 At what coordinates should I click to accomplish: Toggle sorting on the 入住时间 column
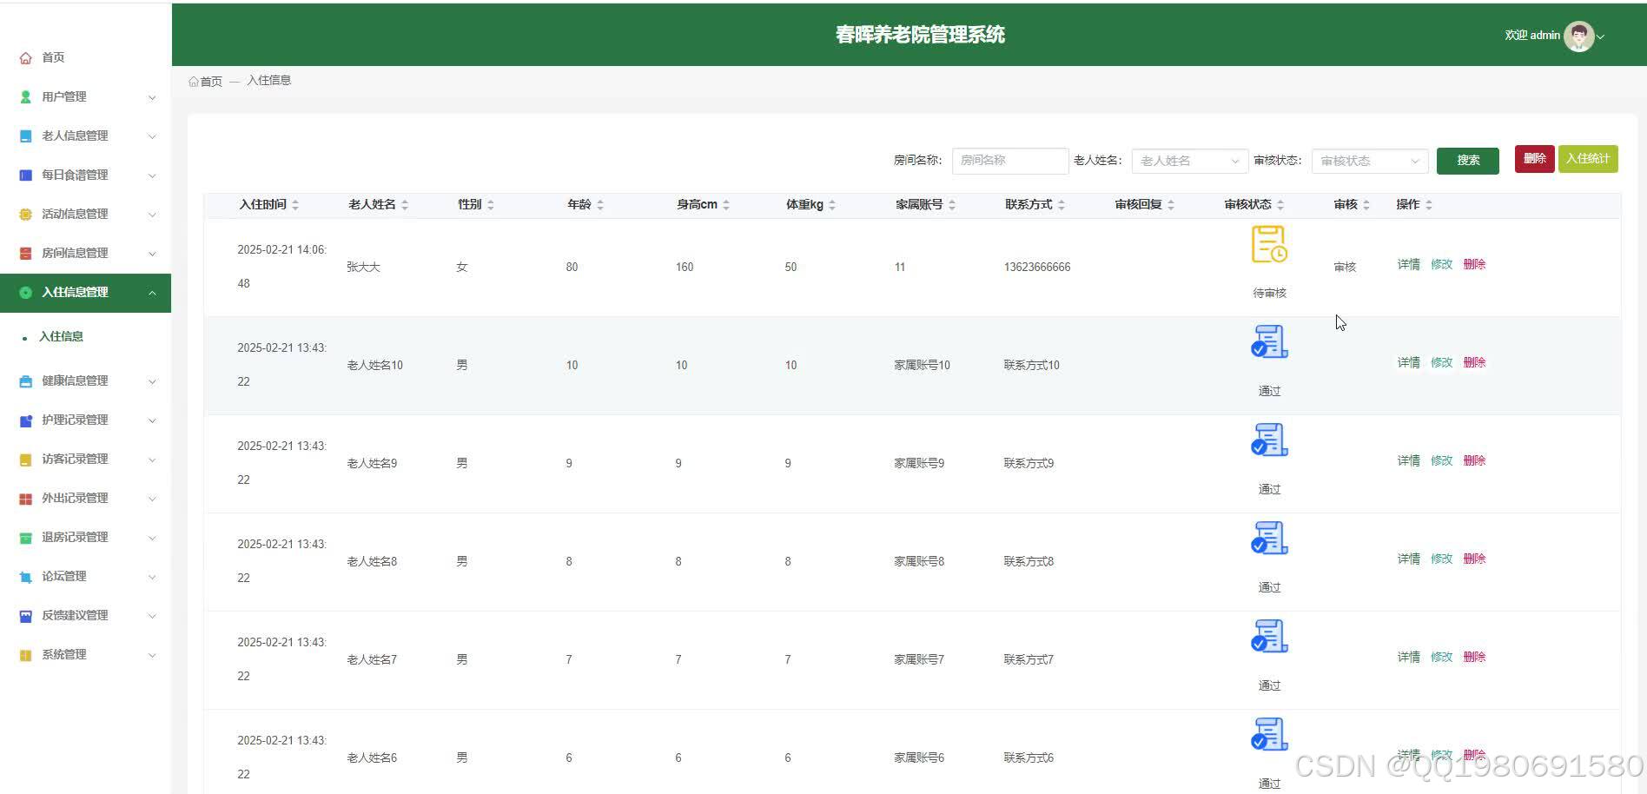pos(295,204)
